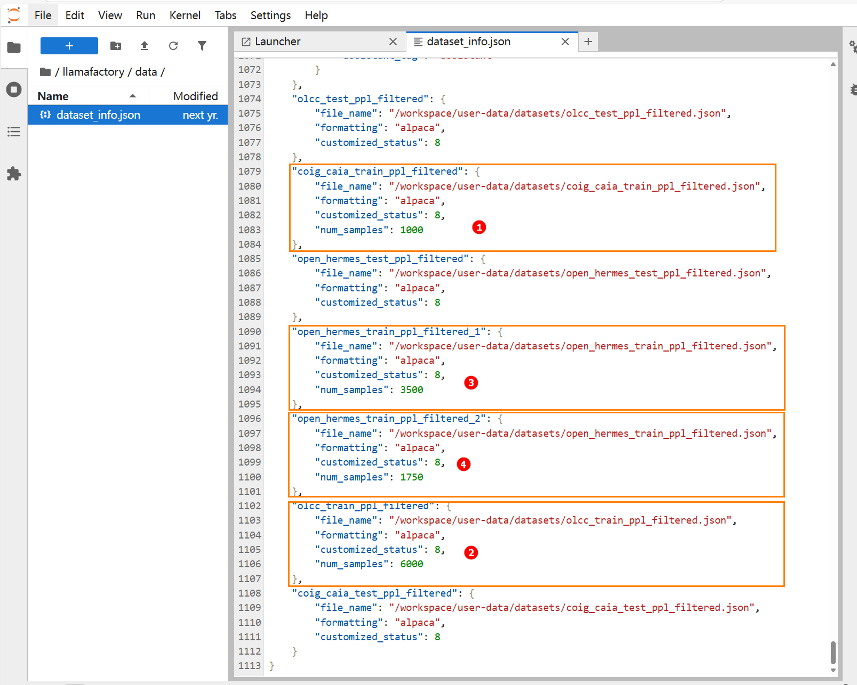Switch to the Launcher tab

pyautogui.click(x=277, y=42)
